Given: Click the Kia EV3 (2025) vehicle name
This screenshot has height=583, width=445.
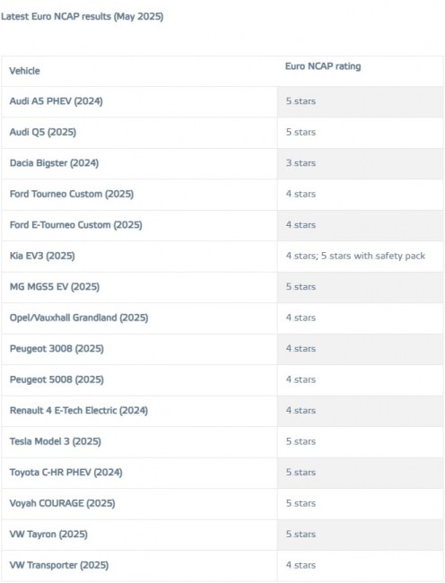Looking at the screenshot, I should pyautogui.click(x=42, y=256).
